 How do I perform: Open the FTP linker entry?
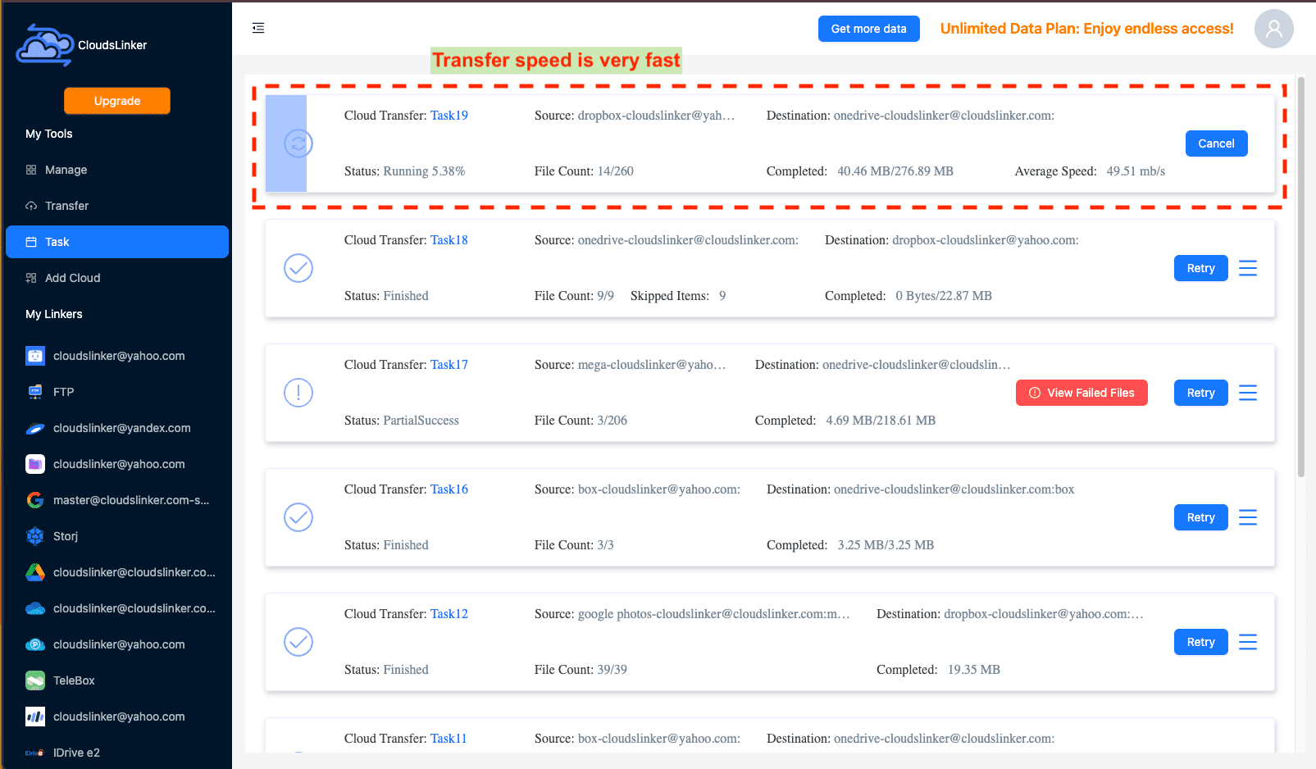click(117, 392)
